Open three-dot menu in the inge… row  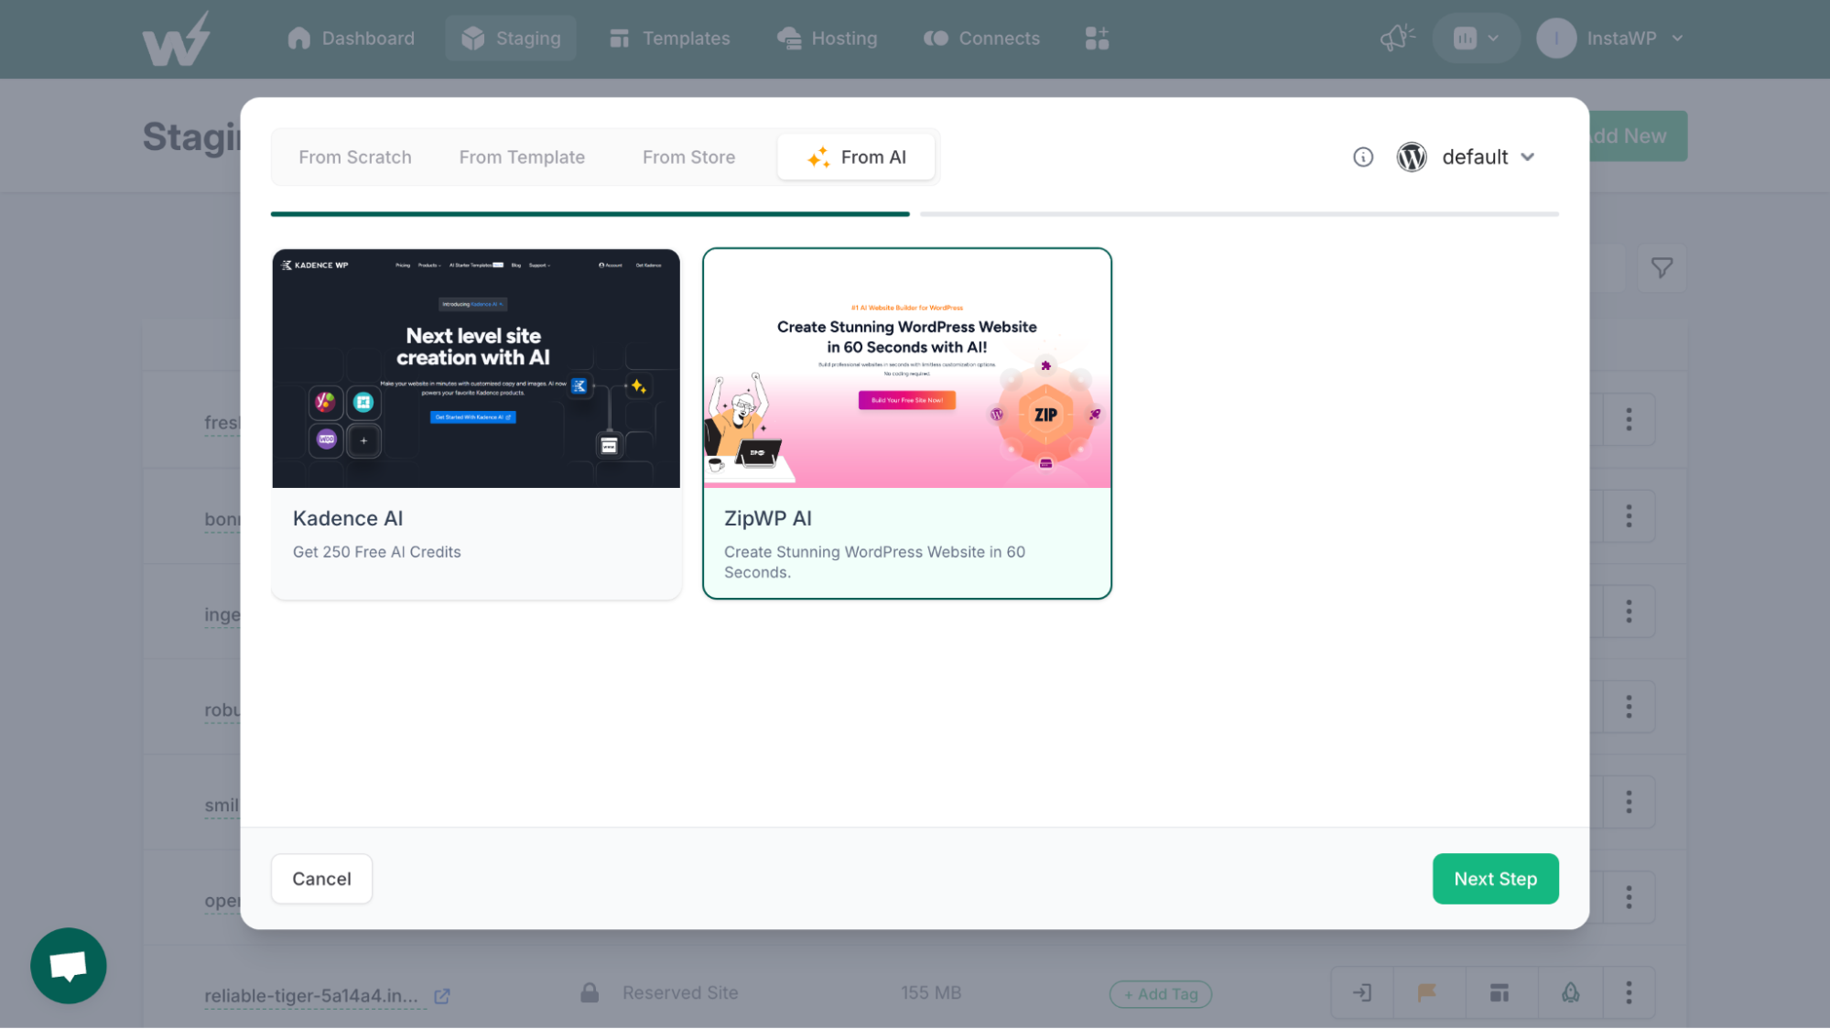coord(1629,611)
